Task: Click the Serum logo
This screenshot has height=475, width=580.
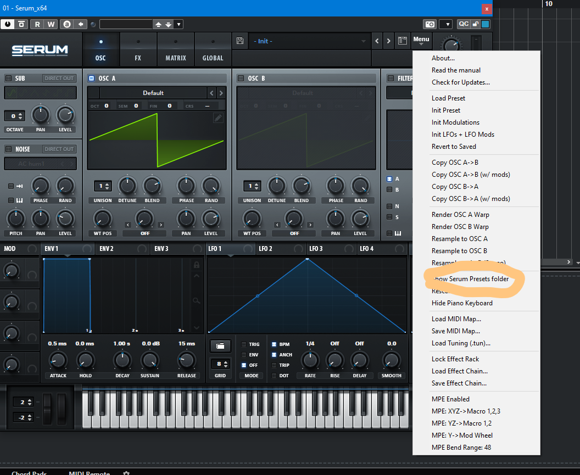Action: 40,50
